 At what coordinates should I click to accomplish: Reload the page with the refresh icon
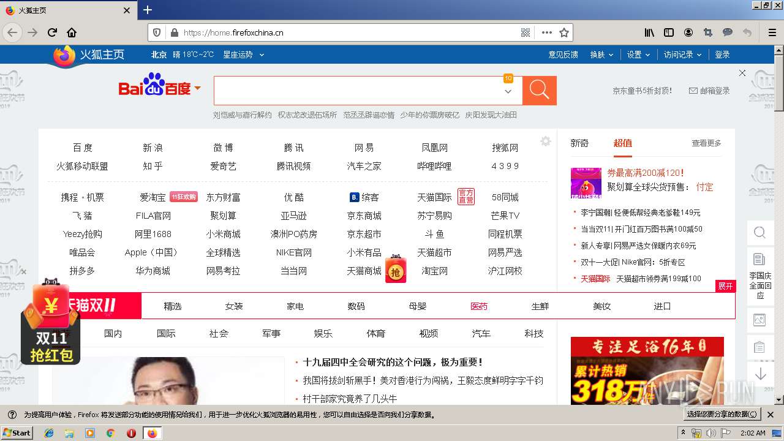tap(53, 32)
